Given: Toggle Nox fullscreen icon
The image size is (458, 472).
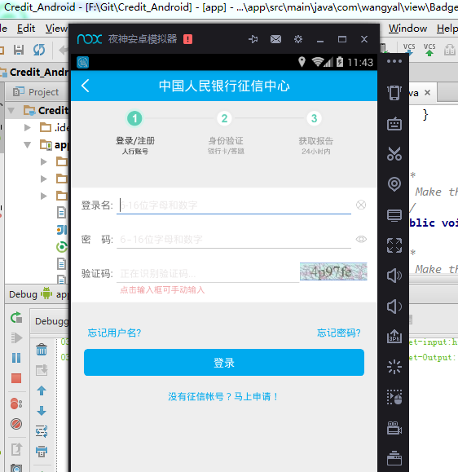Looking at the screenshot, I should pyautogui.click(x=394, y=245).
